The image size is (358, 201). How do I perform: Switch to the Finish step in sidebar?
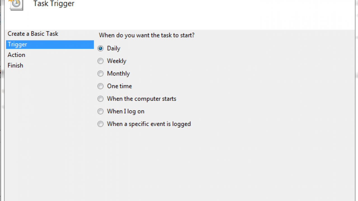[x=15, y=66]
